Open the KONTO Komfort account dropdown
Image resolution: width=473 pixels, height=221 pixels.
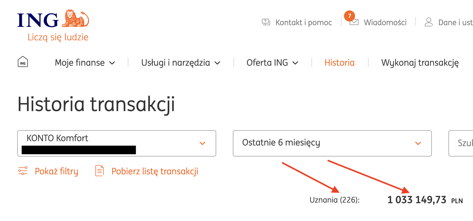pos(117,143)
